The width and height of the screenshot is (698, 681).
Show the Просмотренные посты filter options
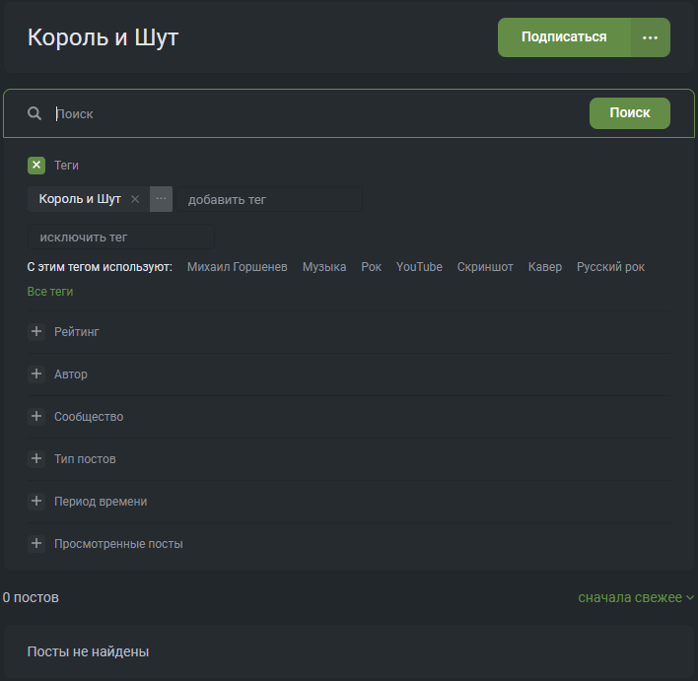pos(36,544)
